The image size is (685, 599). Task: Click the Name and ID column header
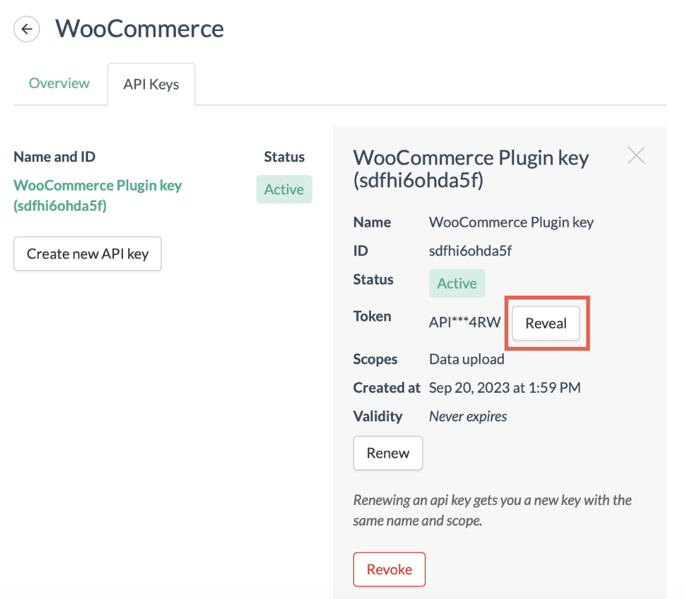pyautogui.click(x=54, y=156)
